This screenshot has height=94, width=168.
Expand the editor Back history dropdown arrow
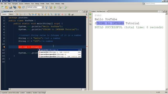point(22,14)
